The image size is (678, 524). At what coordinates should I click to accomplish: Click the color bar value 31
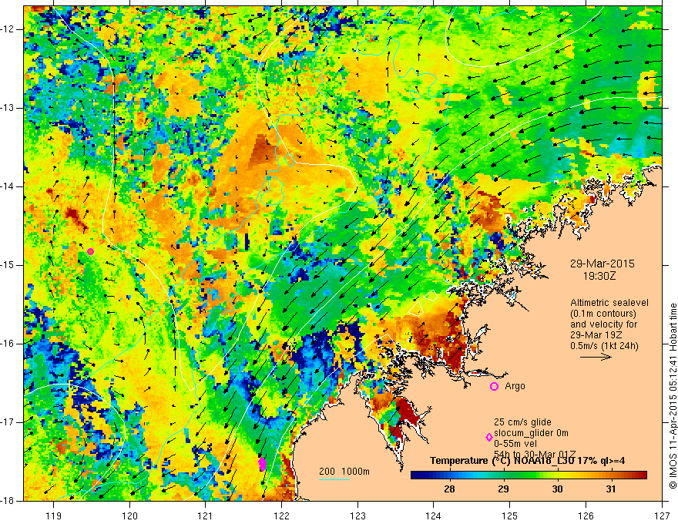coord(610,489)
